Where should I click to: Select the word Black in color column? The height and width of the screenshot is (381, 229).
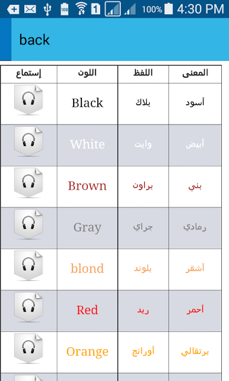87,103
